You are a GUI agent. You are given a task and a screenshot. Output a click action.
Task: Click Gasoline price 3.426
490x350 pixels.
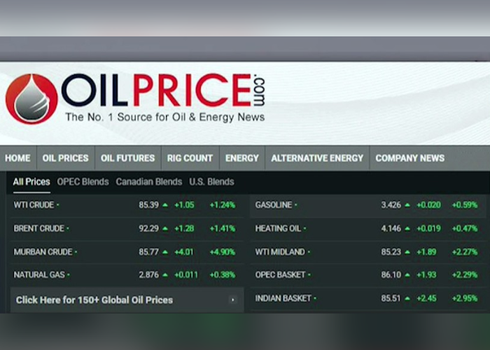[x=391, y=205]
